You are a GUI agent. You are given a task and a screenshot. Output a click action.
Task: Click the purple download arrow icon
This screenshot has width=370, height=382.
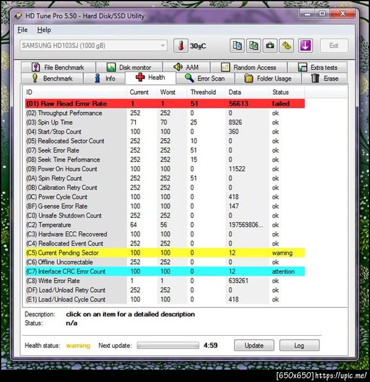pos(305,46)
